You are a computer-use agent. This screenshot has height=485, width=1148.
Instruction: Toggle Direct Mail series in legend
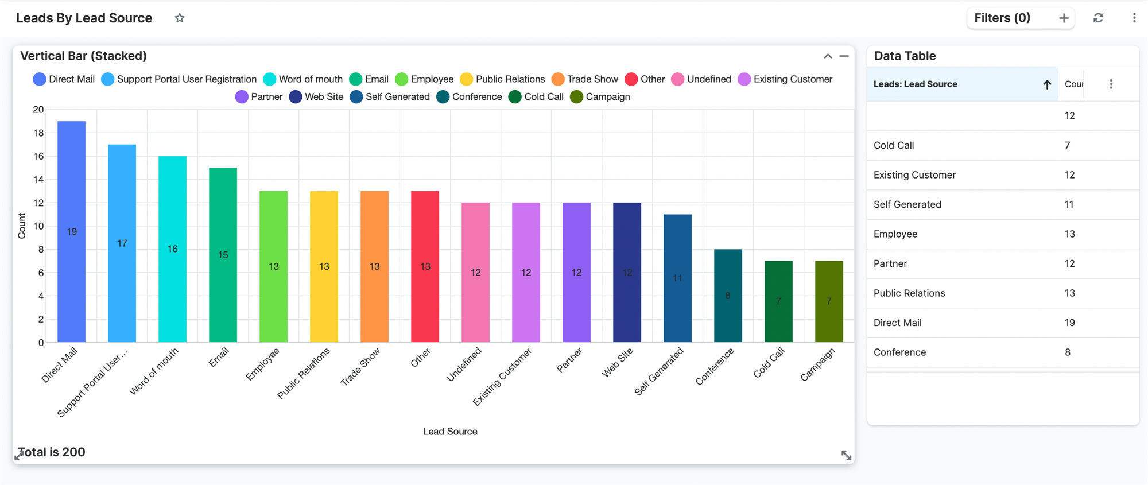pyautogui.click(x=64, y=79)
